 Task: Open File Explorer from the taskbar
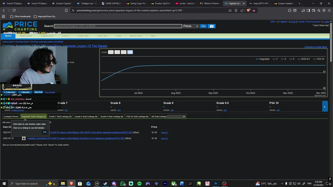point(63,184)
